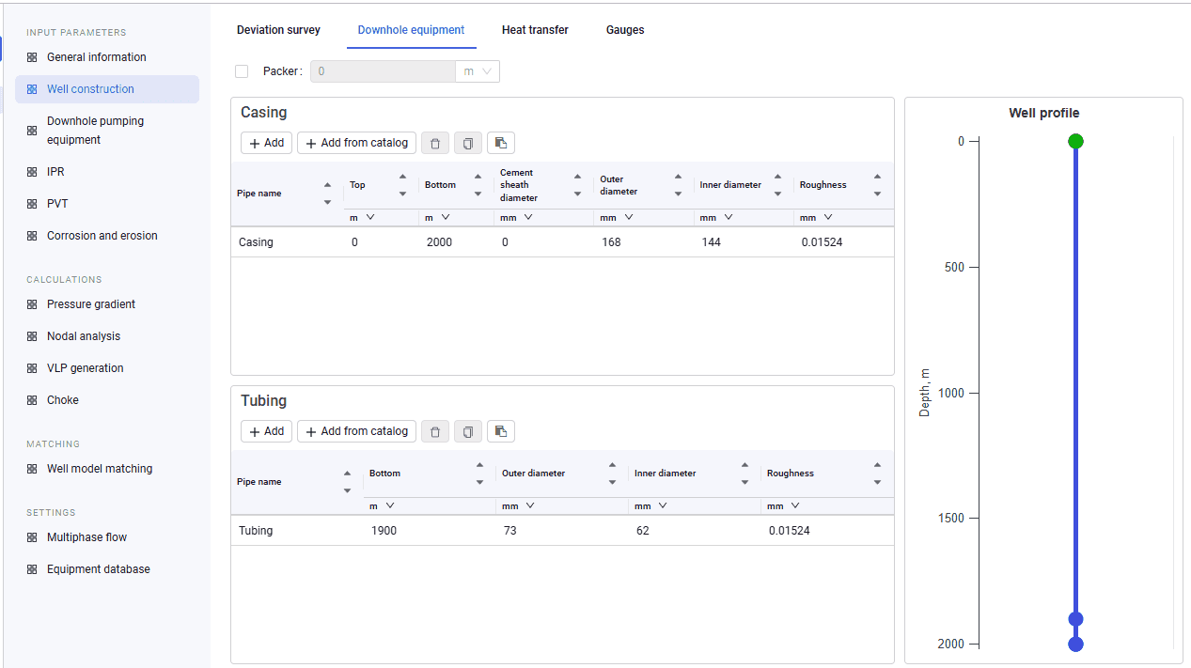This screenshot has height=668, width=1191.
Task: Click the Casing Bottom value 2000
Action: point(439,242)
